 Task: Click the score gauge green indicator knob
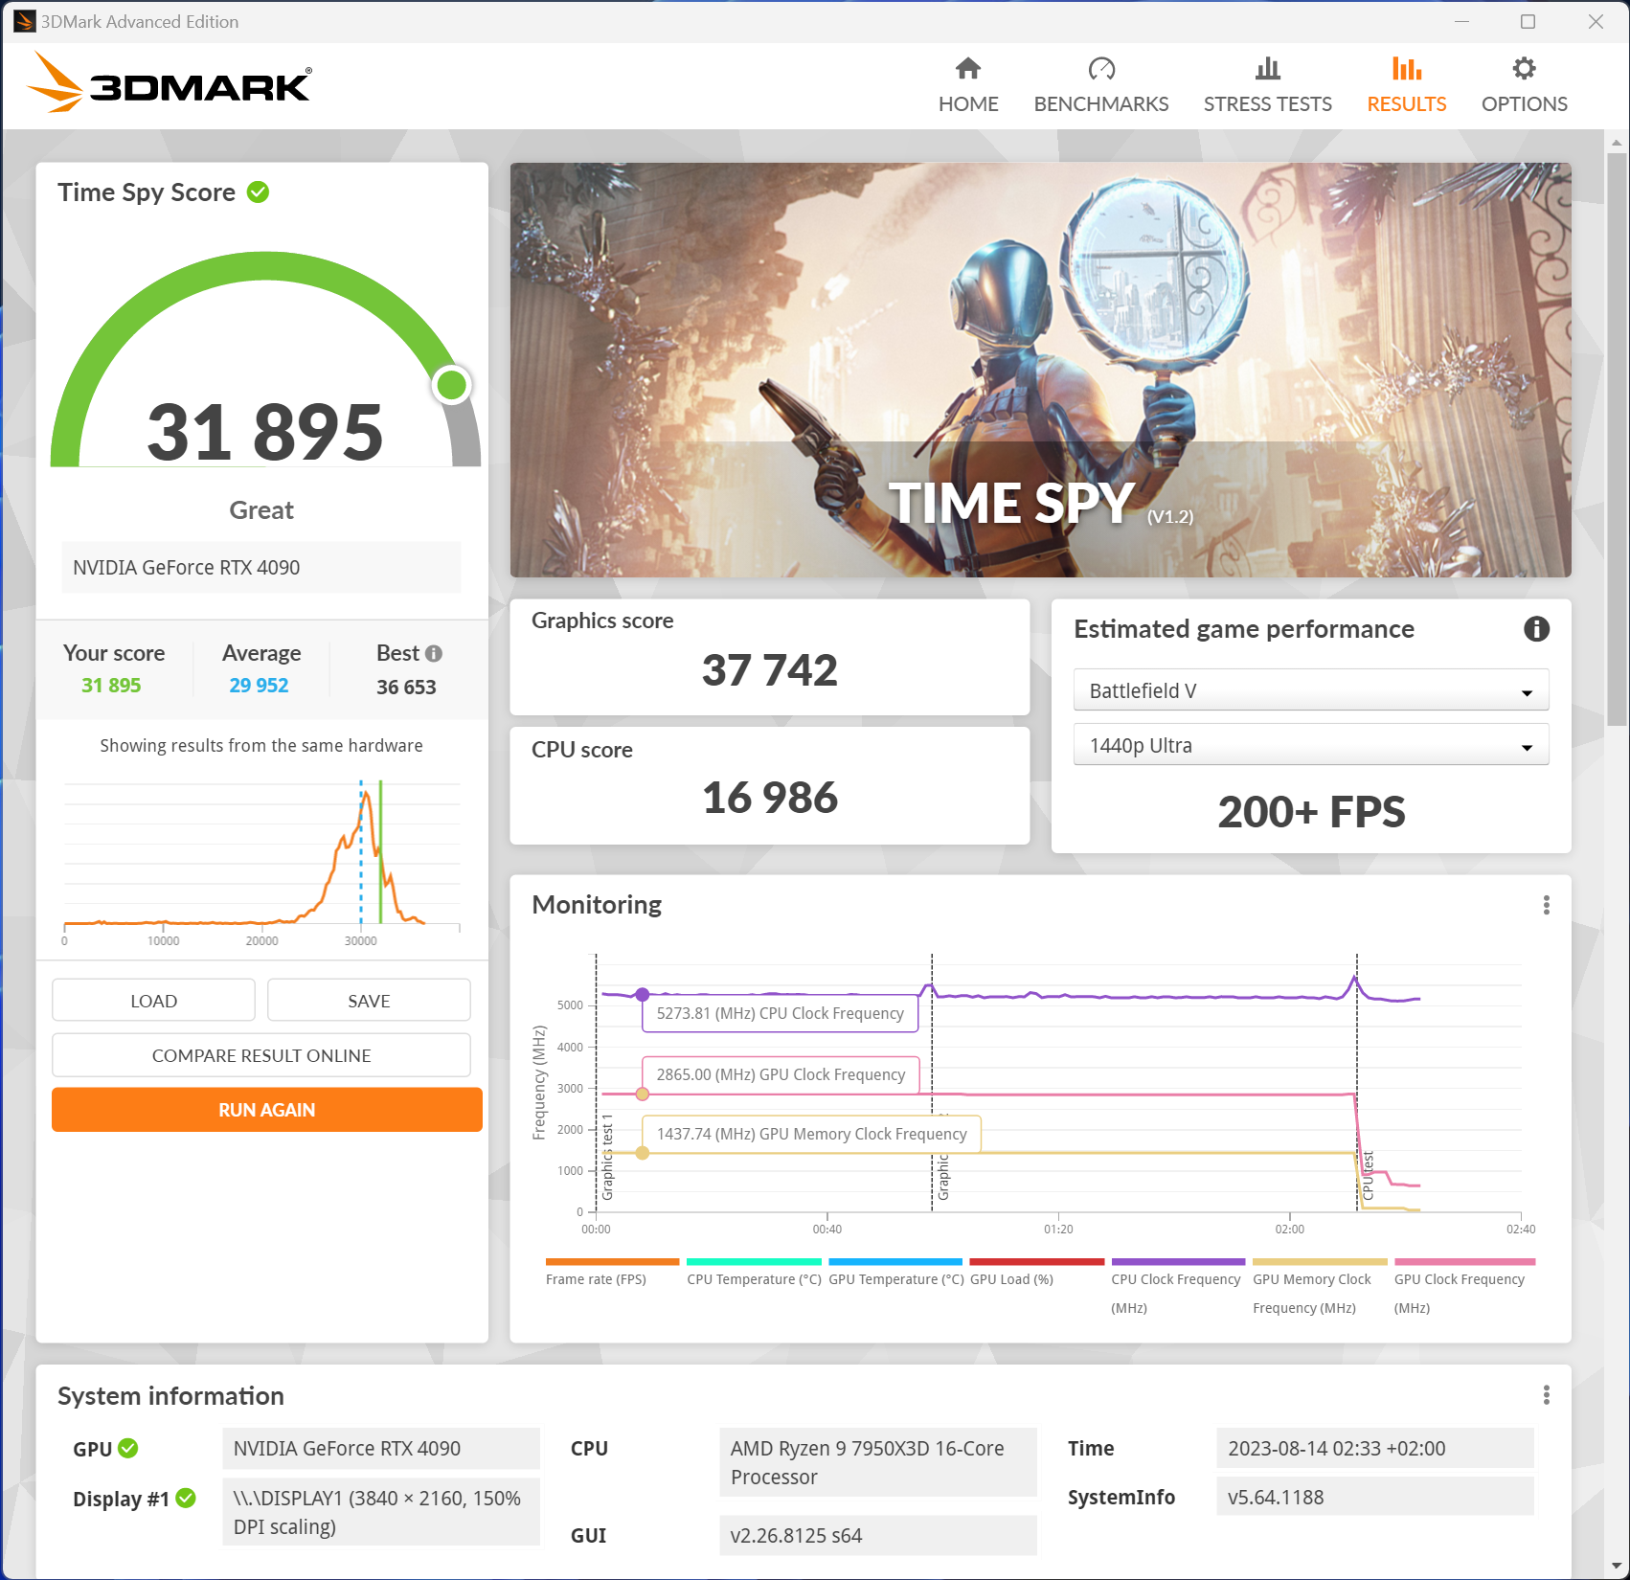(451, 385)
